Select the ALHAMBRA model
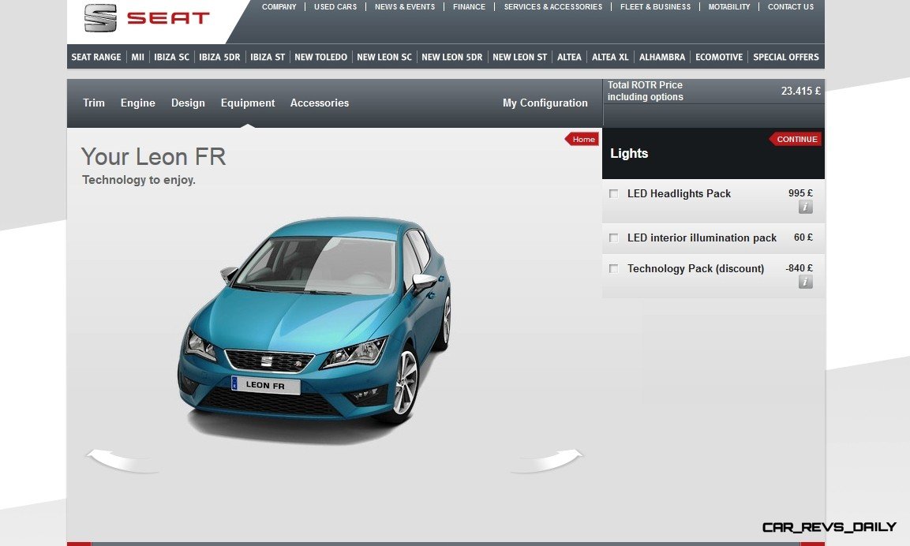 [662, 57]
